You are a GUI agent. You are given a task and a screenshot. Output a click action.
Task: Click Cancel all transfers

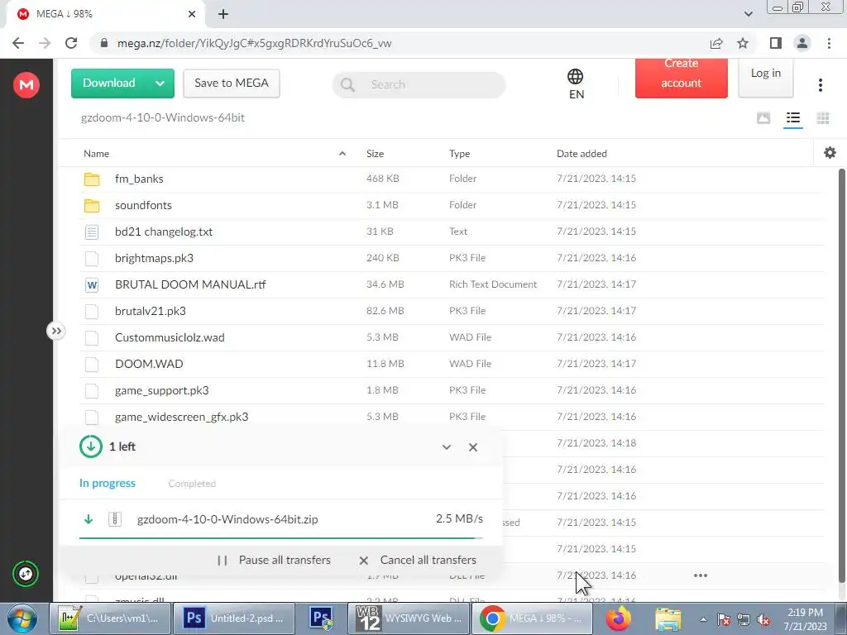418,560
